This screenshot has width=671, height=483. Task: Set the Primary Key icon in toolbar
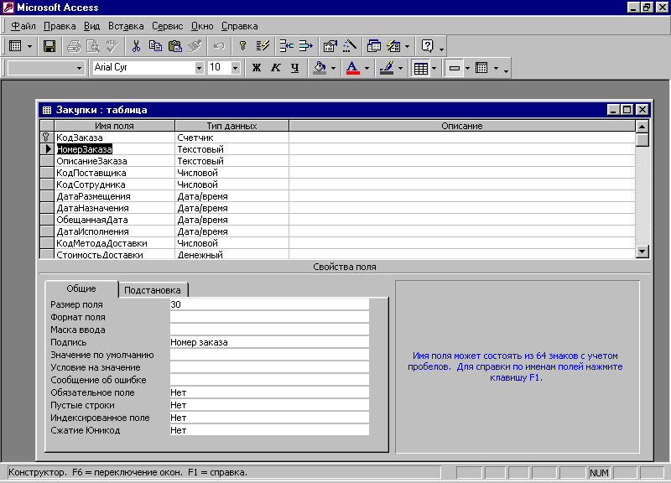(x=242, y=46)
